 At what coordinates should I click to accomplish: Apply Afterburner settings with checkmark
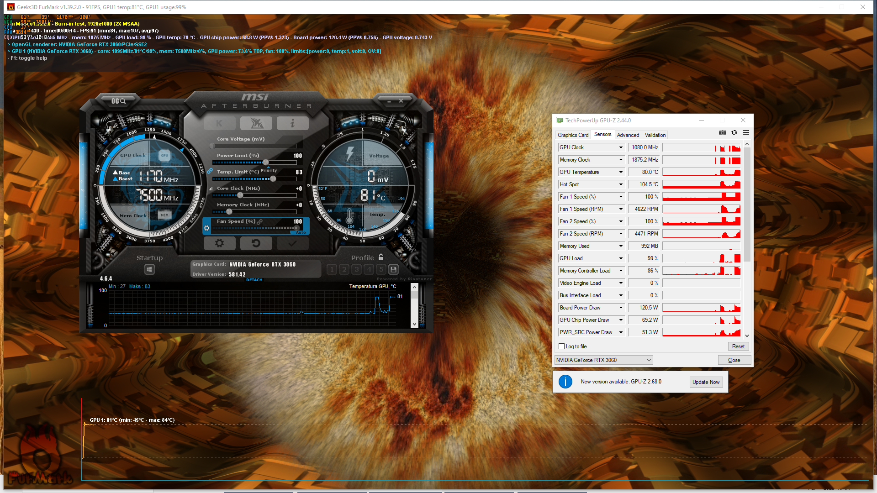[293, 243]
